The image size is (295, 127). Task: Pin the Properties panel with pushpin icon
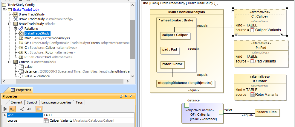point(126,96)
